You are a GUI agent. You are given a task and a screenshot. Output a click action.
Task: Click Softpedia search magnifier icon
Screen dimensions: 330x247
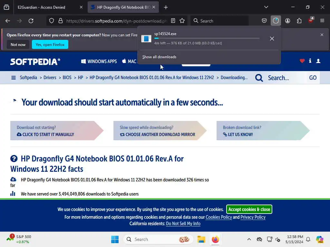[x=259, y=78]
